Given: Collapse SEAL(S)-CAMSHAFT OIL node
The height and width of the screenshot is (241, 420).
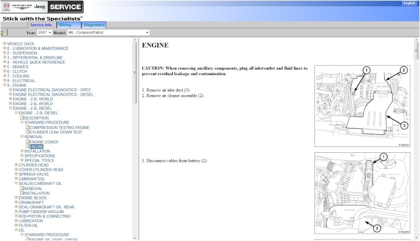Looking at the screenshot, I should pos(16,183).
